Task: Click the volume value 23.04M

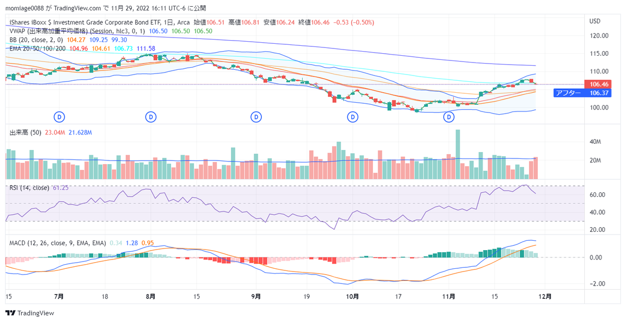Action: (x=55, y=133)
